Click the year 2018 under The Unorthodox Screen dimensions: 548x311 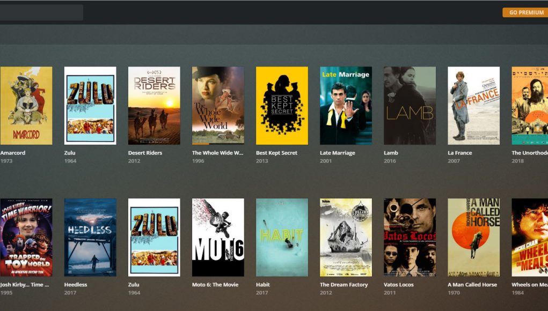click(x=518, y=161)
